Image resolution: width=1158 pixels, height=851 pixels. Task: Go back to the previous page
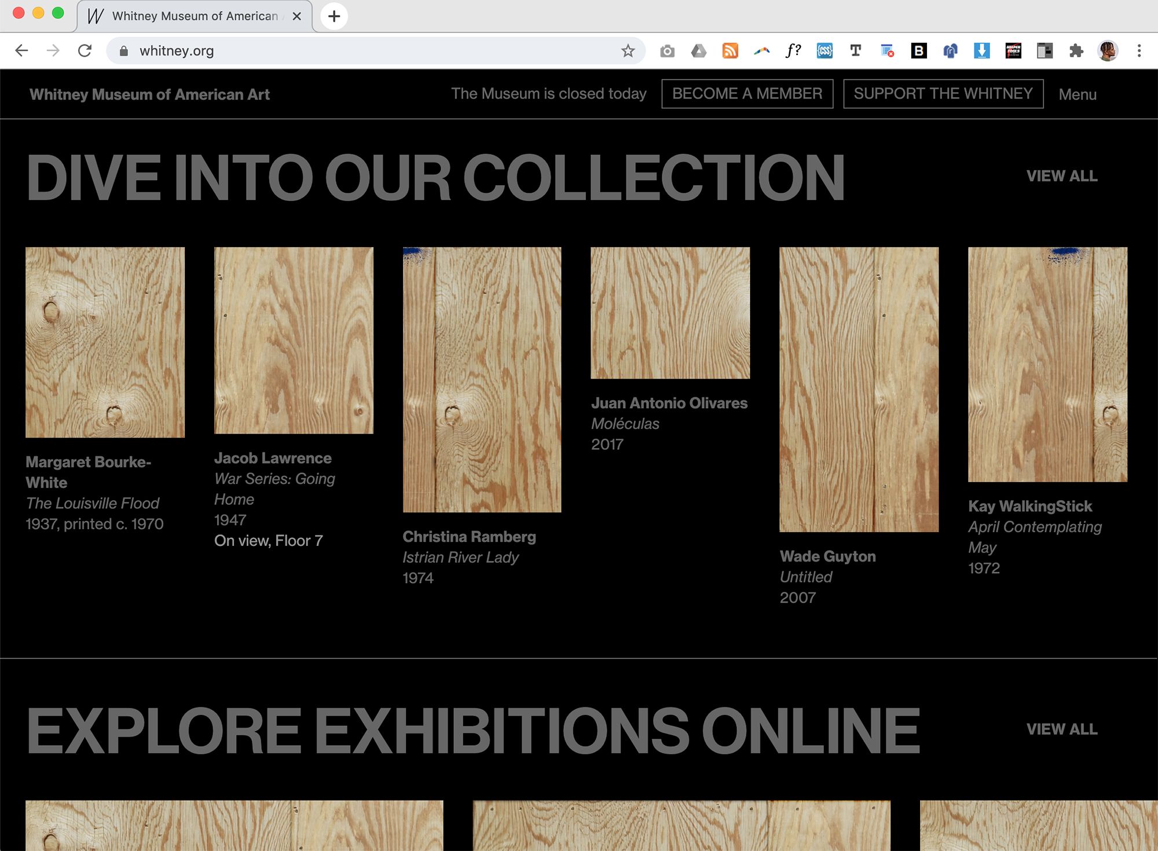21,51
